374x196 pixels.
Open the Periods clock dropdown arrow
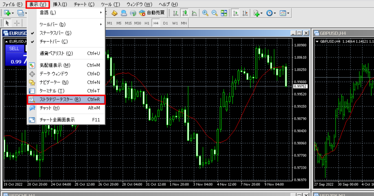click(275, 13)
